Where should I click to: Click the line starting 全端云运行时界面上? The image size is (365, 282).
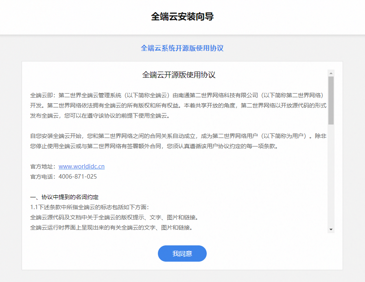(111, 227)
